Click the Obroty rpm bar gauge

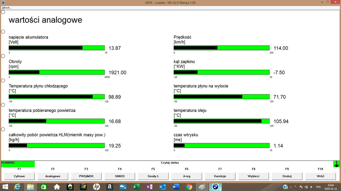[57, 72]
